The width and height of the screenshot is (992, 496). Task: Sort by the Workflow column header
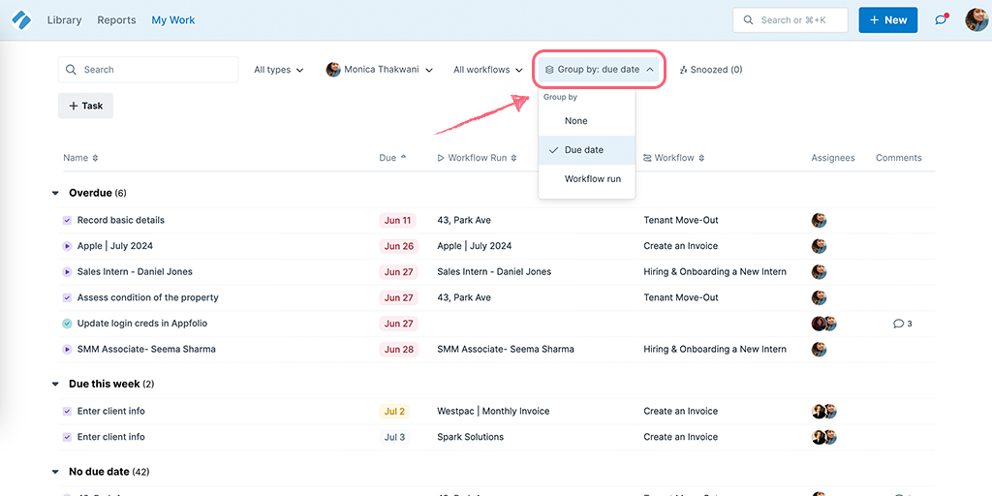pos(674,158)
